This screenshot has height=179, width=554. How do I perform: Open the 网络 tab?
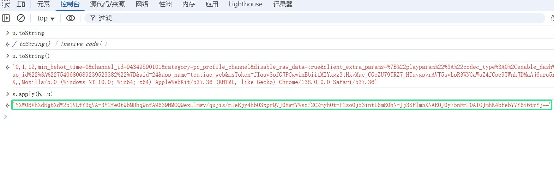coord(142,4)
